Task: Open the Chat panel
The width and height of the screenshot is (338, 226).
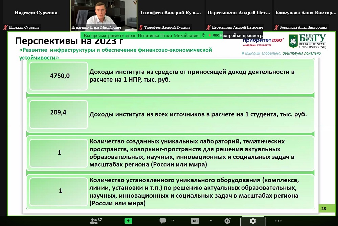Action: [163, 221]
